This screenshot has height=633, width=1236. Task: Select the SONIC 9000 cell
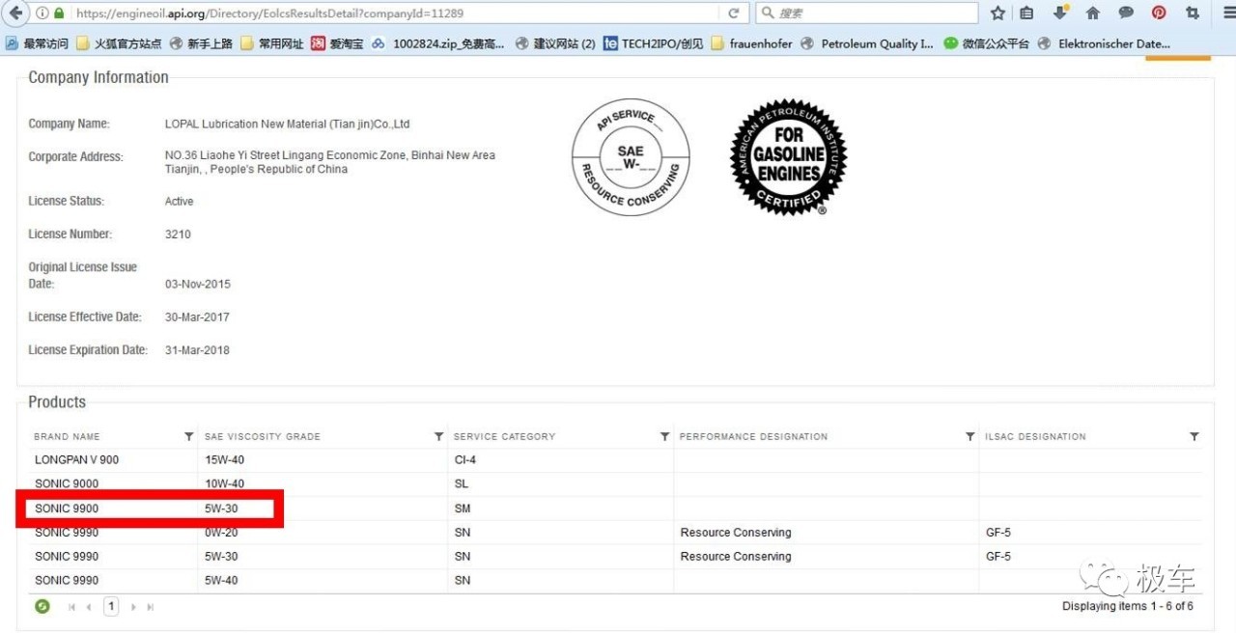click(x=67, y=484)
